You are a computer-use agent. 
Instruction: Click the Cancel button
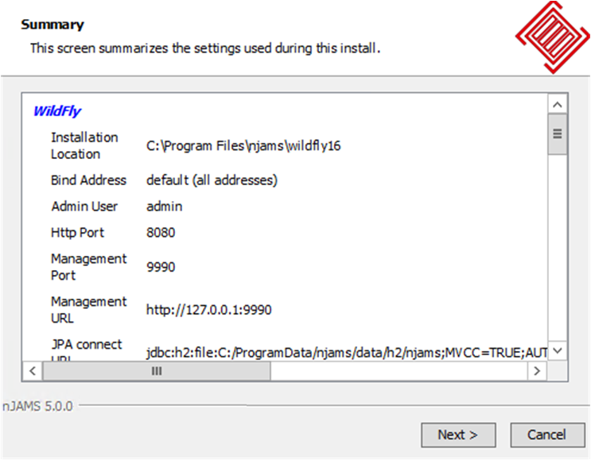click(547, 435)
